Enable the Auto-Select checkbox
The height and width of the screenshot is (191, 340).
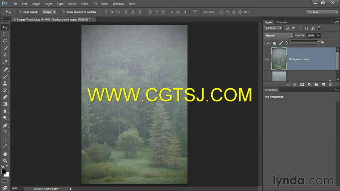[x=20, y=12]
